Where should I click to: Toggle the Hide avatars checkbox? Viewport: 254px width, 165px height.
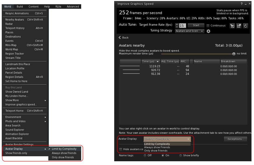pos(121,149)
